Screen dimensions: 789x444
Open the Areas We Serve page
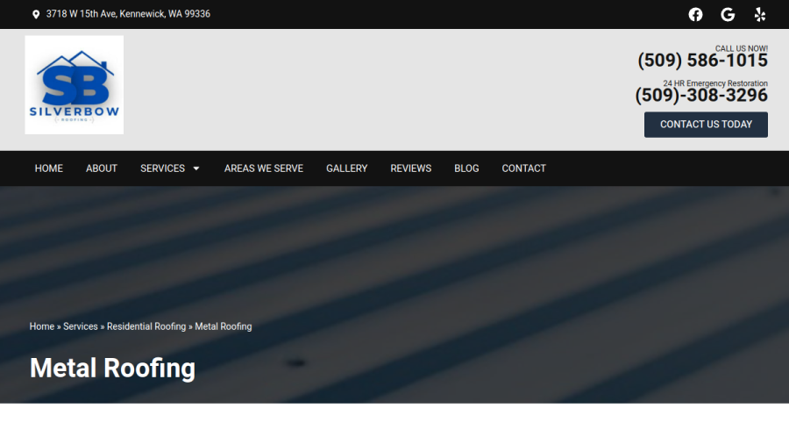pyautogui.click(x=264, y=168)
